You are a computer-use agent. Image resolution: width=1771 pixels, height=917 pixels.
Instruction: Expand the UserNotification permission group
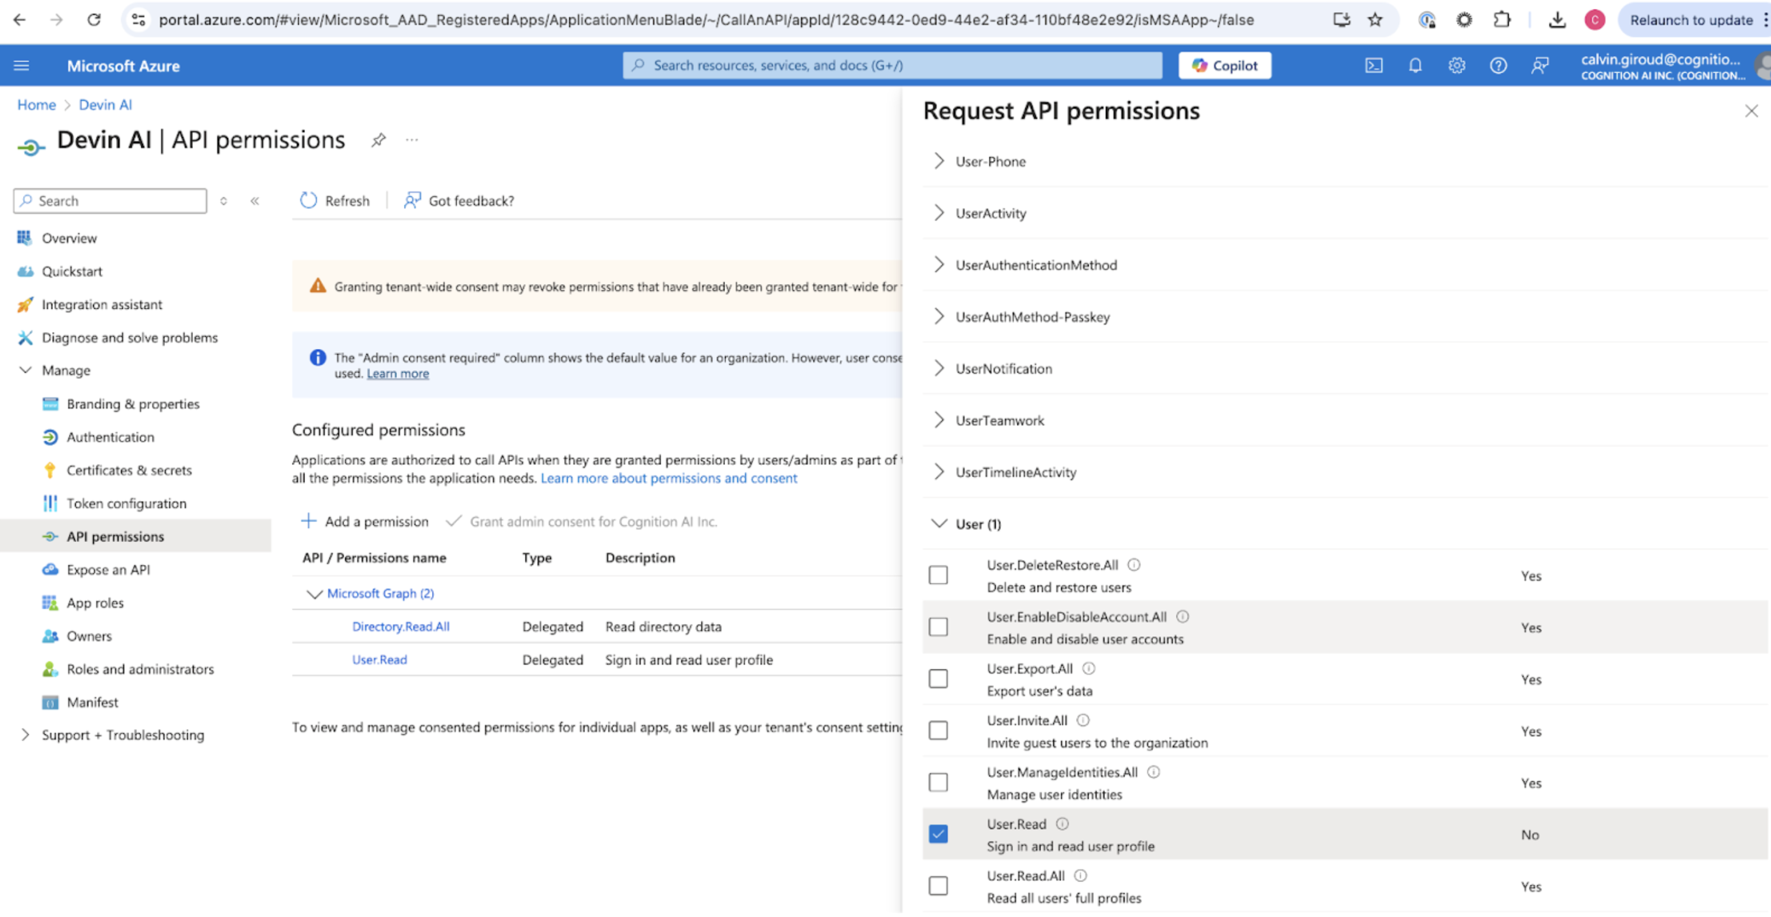click(938, 369)
